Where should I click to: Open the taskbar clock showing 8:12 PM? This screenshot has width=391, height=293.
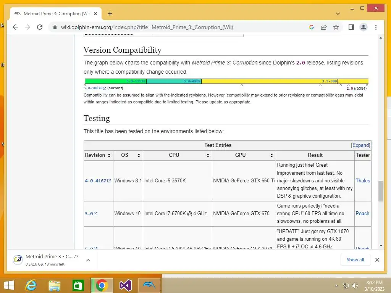(374, 286)
